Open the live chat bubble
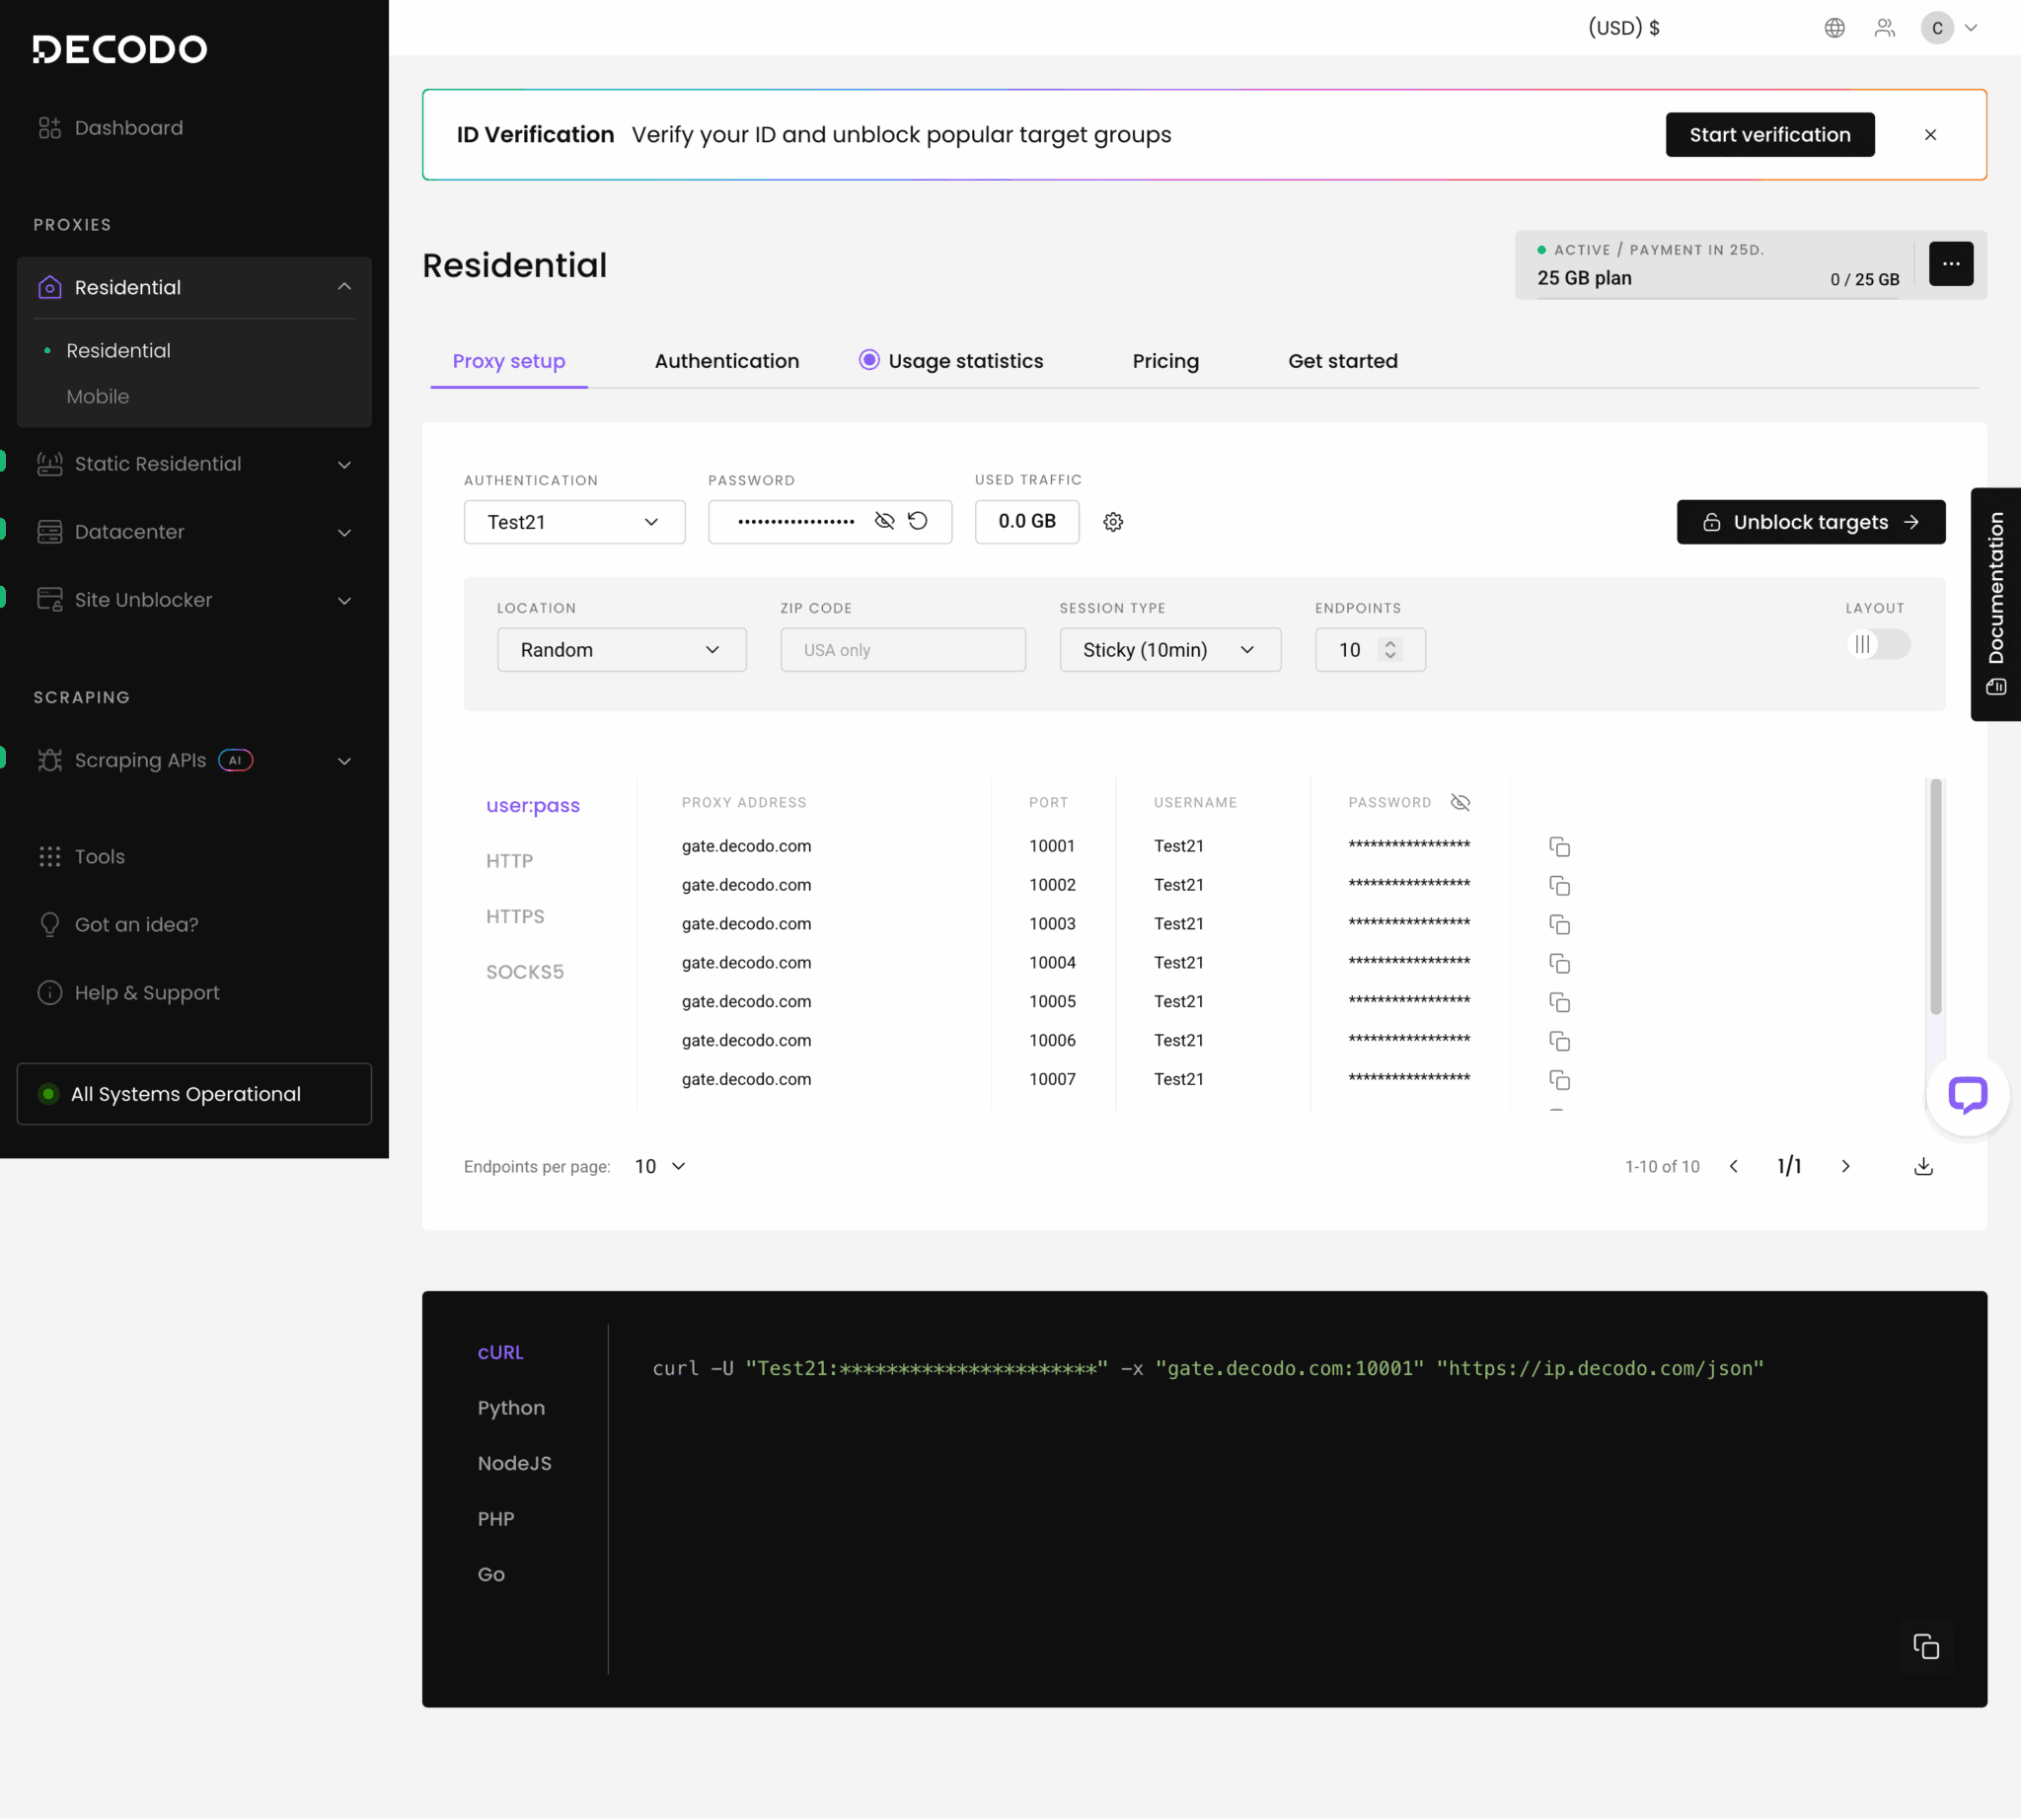Viewport: 2021px width, 1820px height. click(x=1966, y=1094)
